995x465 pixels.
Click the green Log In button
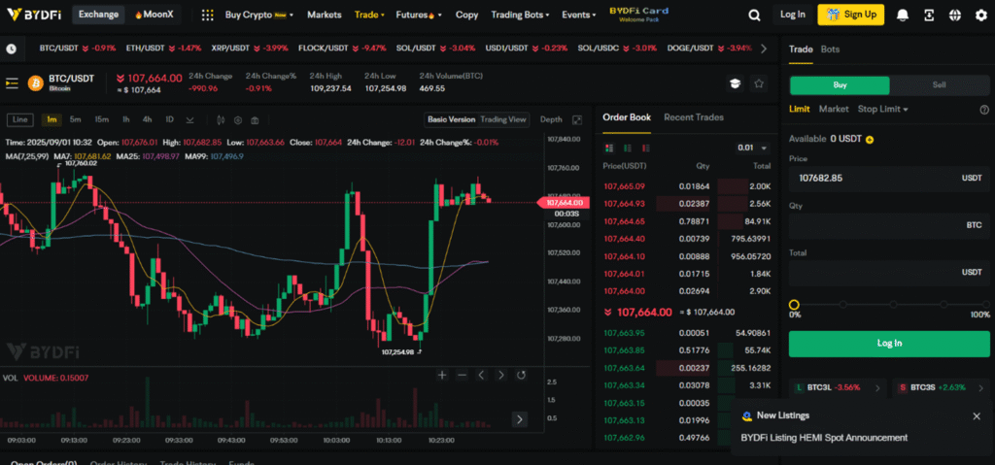(x=889, y=344)
